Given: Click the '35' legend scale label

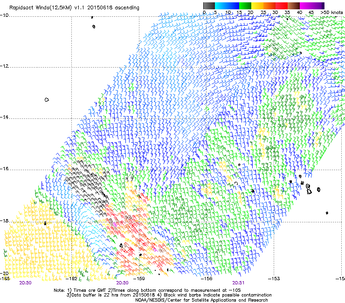Looking at the screenshot, I should pos(287,13).
